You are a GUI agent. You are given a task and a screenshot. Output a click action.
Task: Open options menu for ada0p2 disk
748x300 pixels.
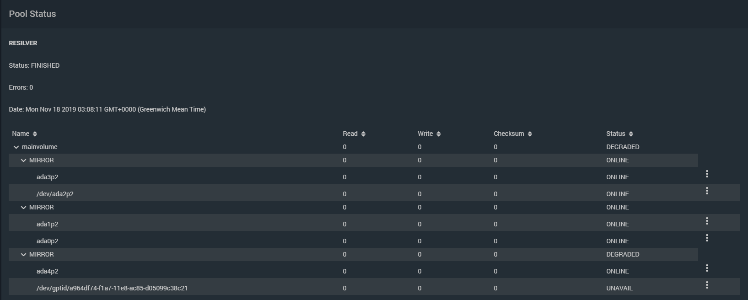[707, 238]
